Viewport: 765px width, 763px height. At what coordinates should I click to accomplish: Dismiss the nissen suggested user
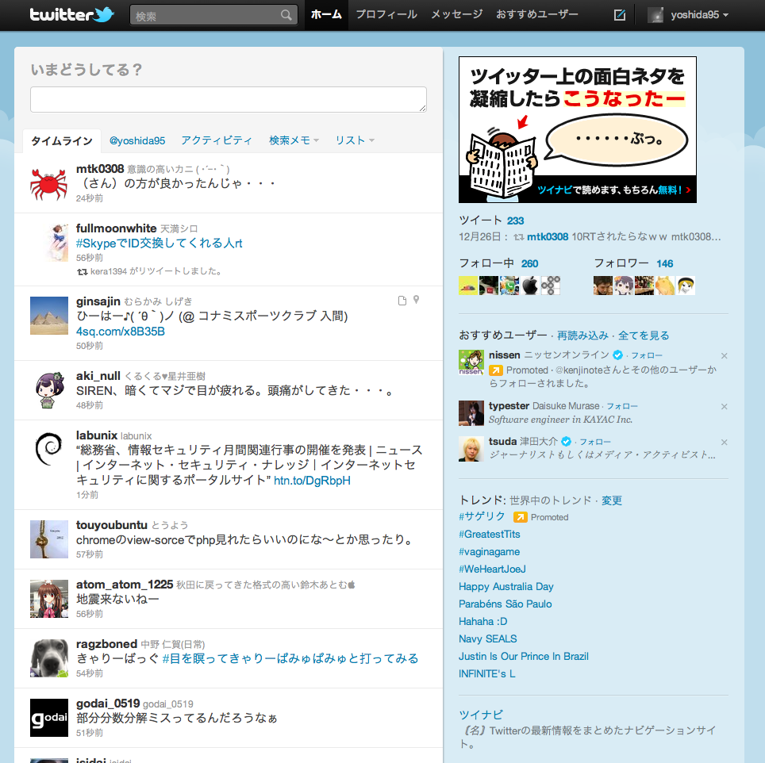click(x=724, y=355)
